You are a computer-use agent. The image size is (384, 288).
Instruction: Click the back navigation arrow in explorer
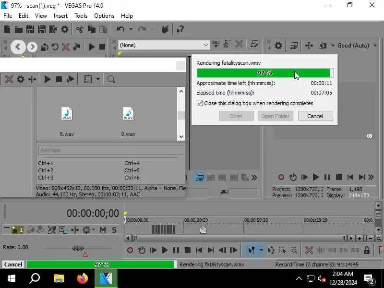coord(18,47)
